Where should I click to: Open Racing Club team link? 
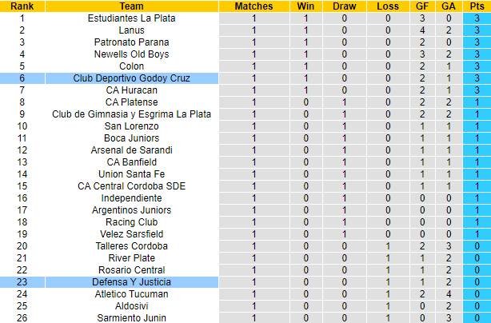click(131, 222)
